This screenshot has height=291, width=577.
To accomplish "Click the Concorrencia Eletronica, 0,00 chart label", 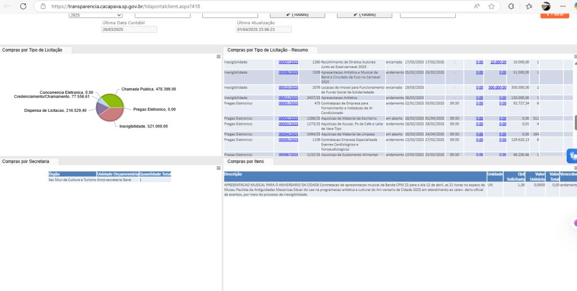I will [x=66, y=93].
